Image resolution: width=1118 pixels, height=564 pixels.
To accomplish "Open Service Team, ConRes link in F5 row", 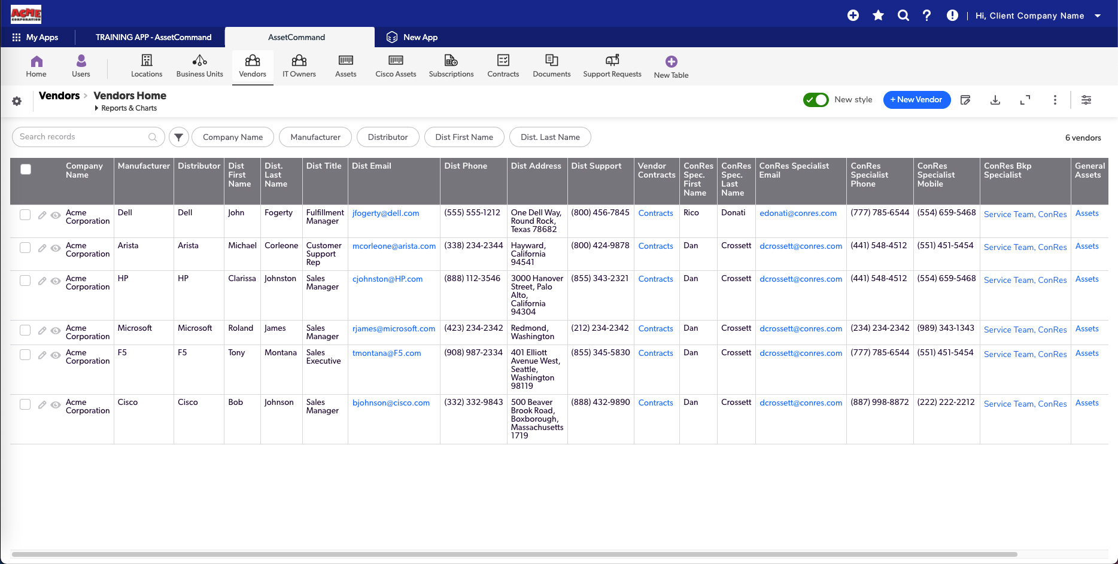I will coord(1025,354).
